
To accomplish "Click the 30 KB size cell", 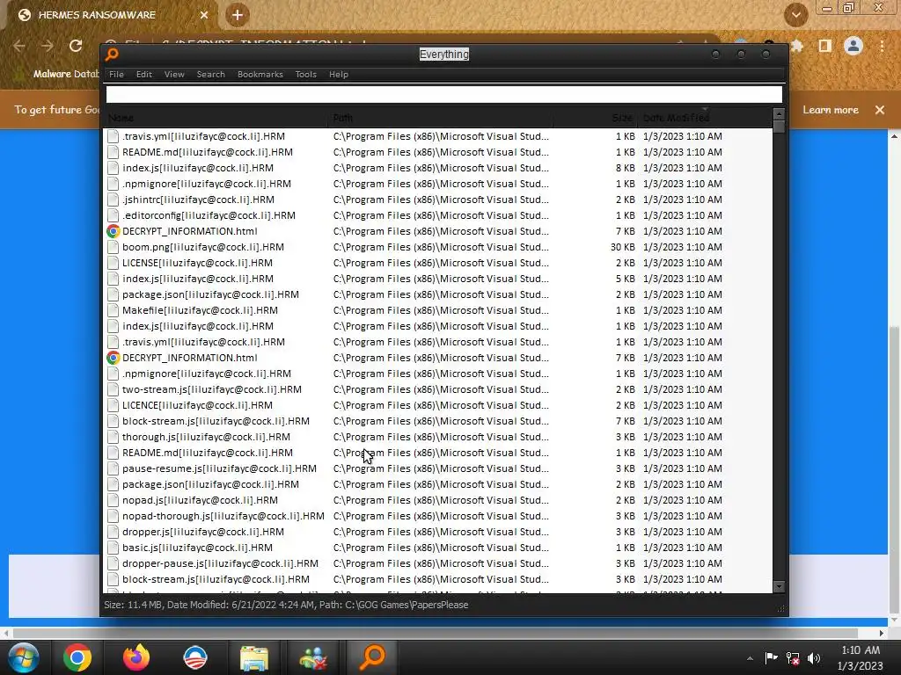I will pos(622,247).
